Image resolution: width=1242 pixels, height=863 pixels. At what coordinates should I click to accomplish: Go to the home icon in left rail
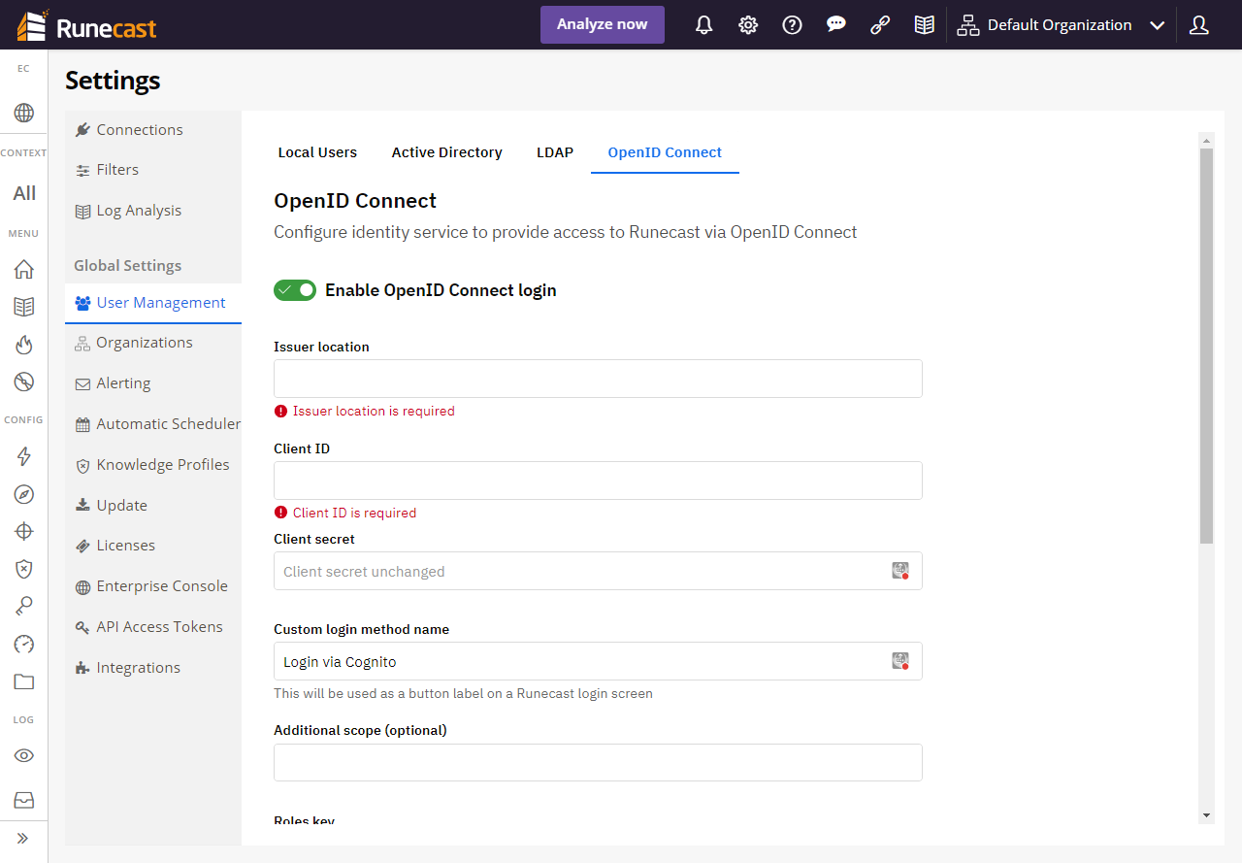tap(24, 269)
